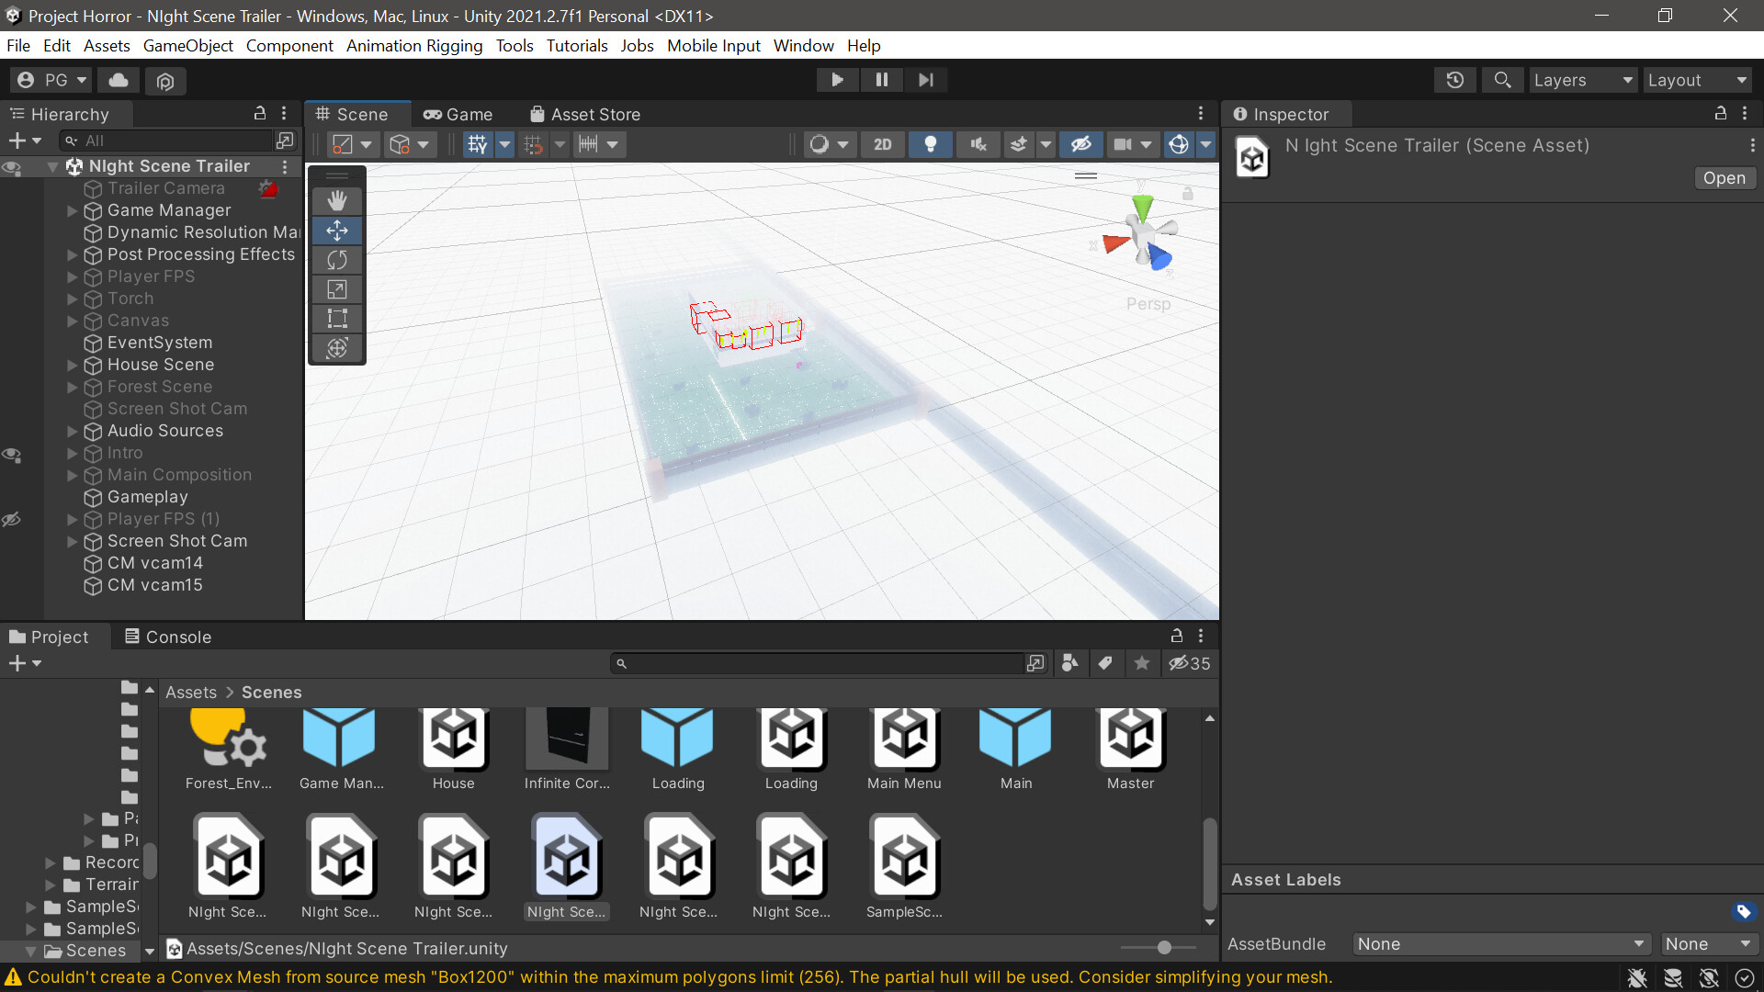Image resolution: width=1764 pixels, height=992 pixels.
Task: Select the Hand view tool
Action: pos(337,200)
